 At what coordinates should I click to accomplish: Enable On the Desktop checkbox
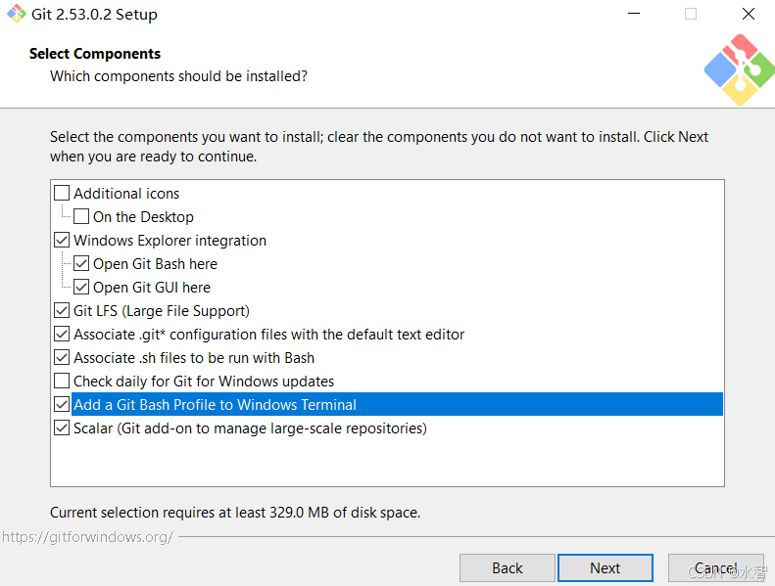pos(81,216)
